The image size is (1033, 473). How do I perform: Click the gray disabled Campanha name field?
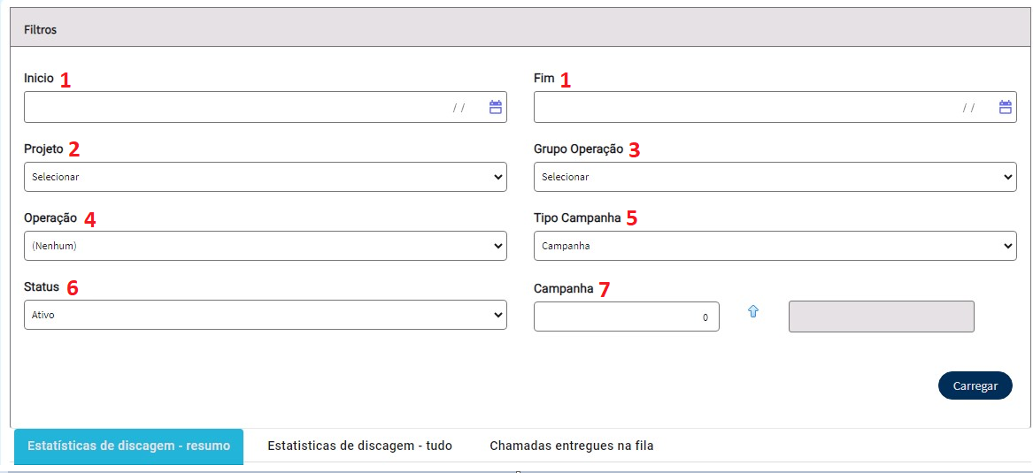tap(881, 317)
